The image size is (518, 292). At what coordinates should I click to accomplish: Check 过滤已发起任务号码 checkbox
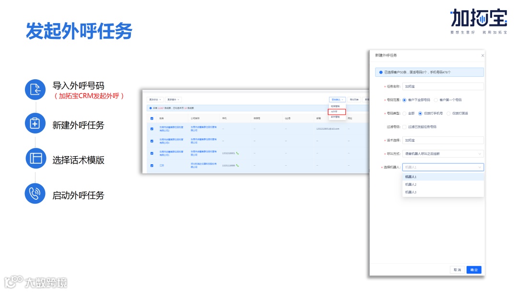tap(404, 127)
